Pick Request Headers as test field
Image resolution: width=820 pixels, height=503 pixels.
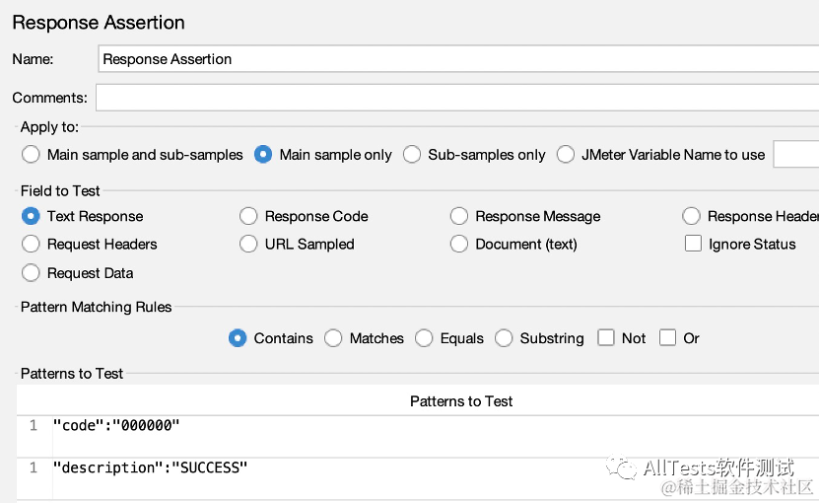[31, 244]
